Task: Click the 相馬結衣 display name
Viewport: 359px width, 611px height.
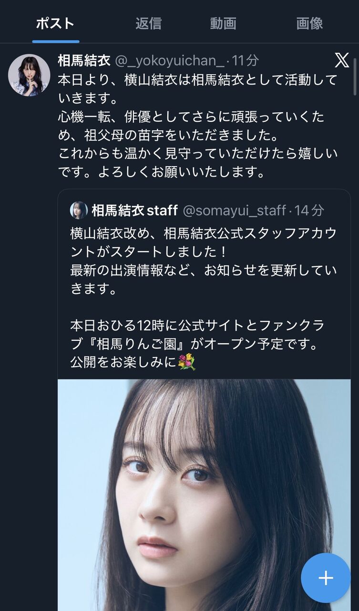Action: (84, 61)
